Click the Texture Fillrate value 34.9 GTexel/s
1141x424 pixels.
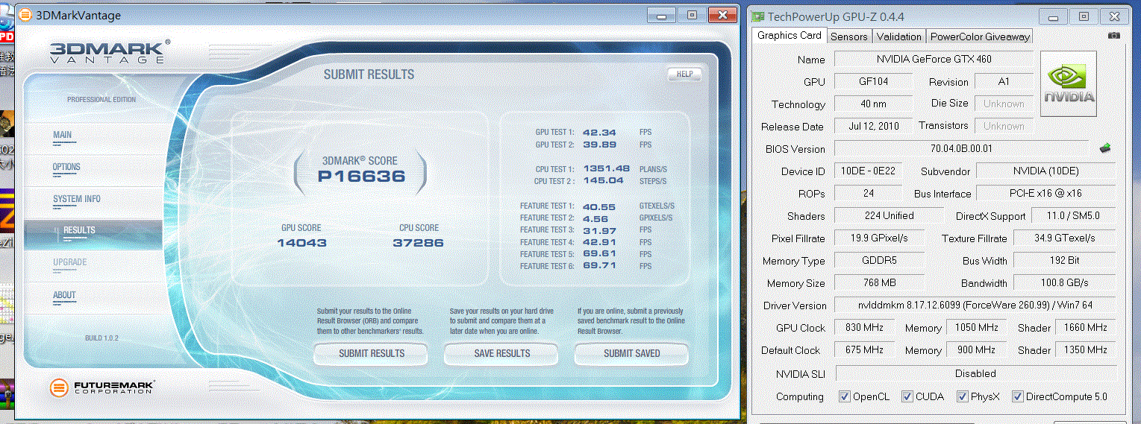point(1064,238)
